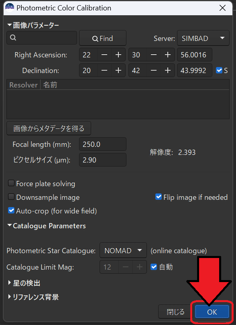Confirm with the OK button
Image resolution: width=236 pixels, height=325 pixels.
pyautogui.click(x=212, y=312)
